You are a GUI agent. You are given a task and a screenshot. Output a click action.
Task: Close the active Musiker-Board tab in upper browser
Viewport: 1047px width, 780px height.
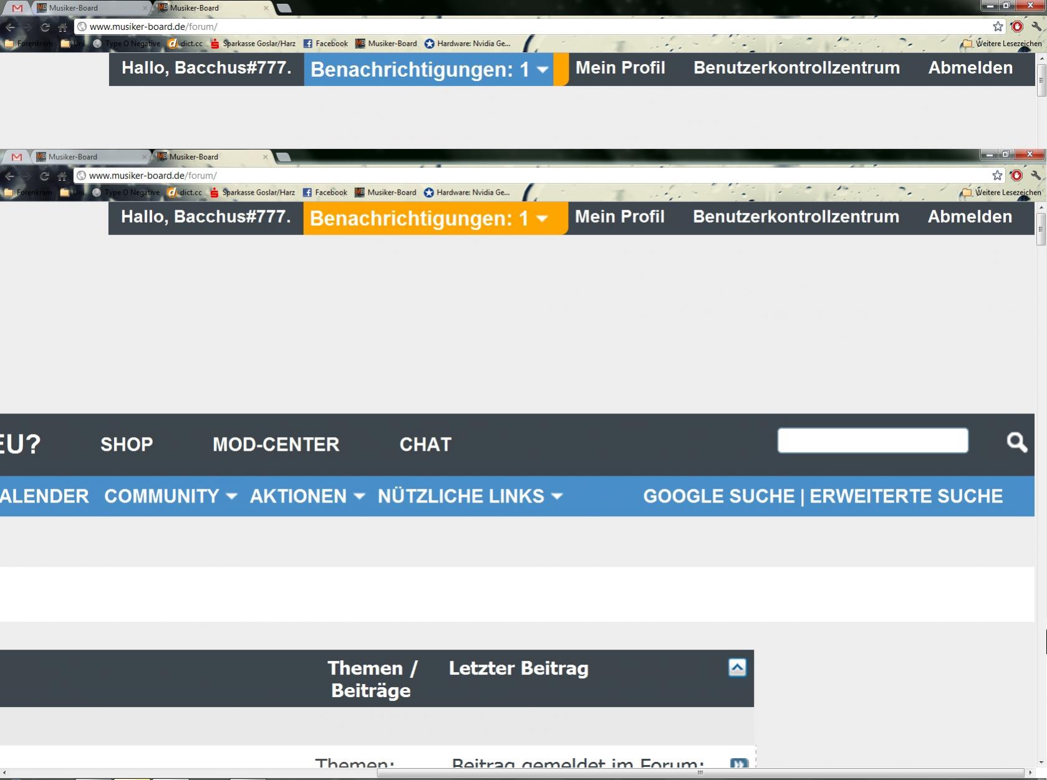[x=266, y=8]
